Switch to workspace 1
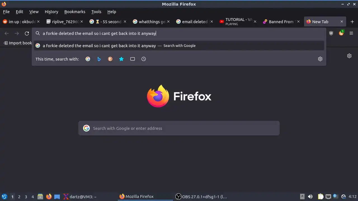The width and height of the screenshot is (358, 201). point(12,197)
